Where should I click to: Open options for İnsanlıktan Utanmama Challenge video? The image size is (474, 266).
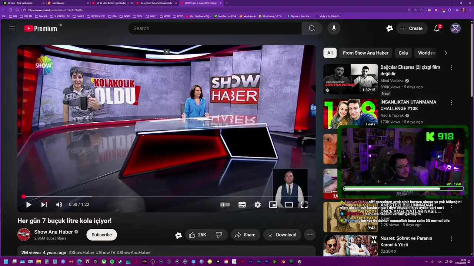tap(451, 102)
